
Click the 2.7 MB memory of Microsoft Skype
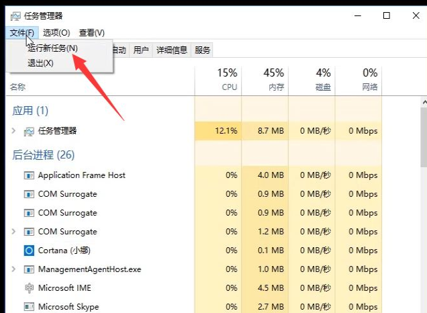coord(271,307)
